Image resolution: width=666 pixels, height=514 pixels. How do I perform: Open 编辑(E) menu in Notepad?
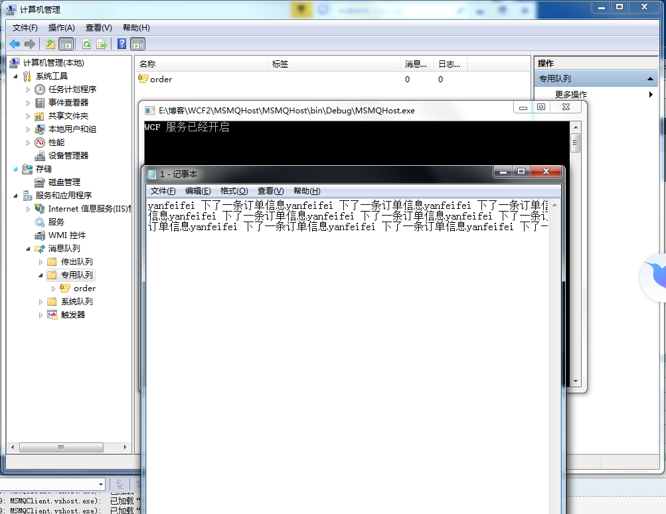click(x=198, y=191)
